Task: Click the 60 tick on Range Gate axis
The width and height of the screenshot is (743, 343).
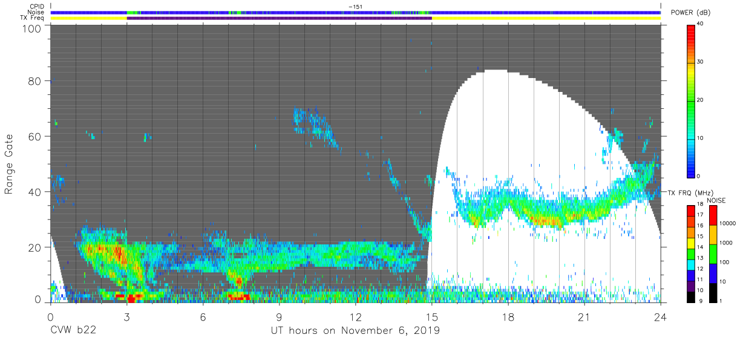Action: (x=35, y=137)
